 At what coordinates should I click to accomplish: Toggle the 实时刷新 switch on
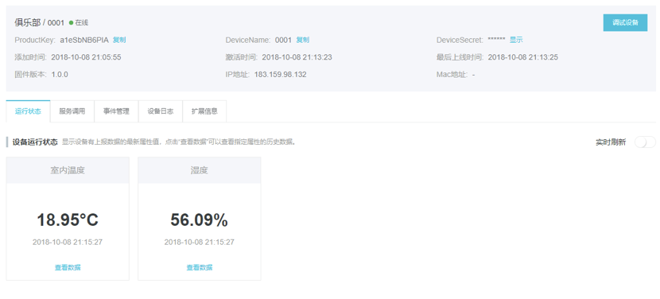click(x=645, y=142)
